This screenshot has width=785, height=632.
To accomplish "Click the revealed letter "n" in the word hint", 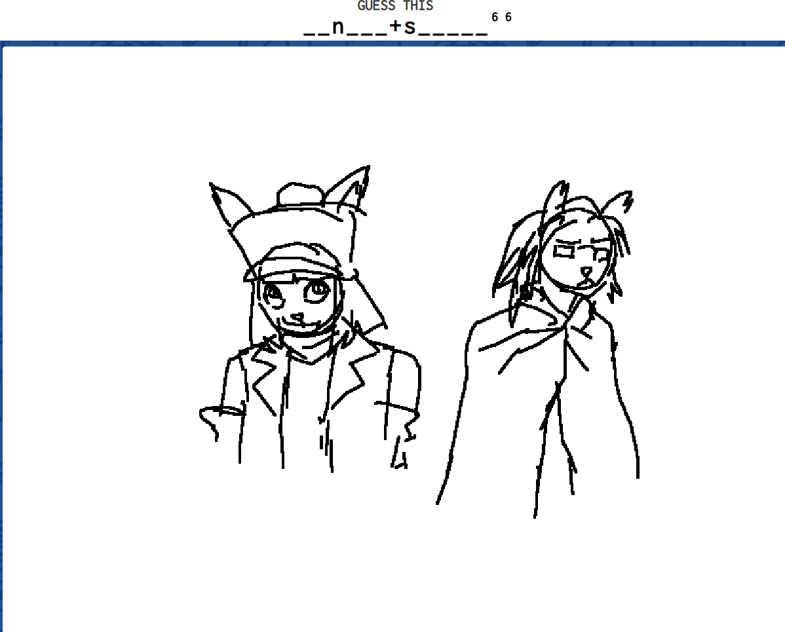I will 338,28.
